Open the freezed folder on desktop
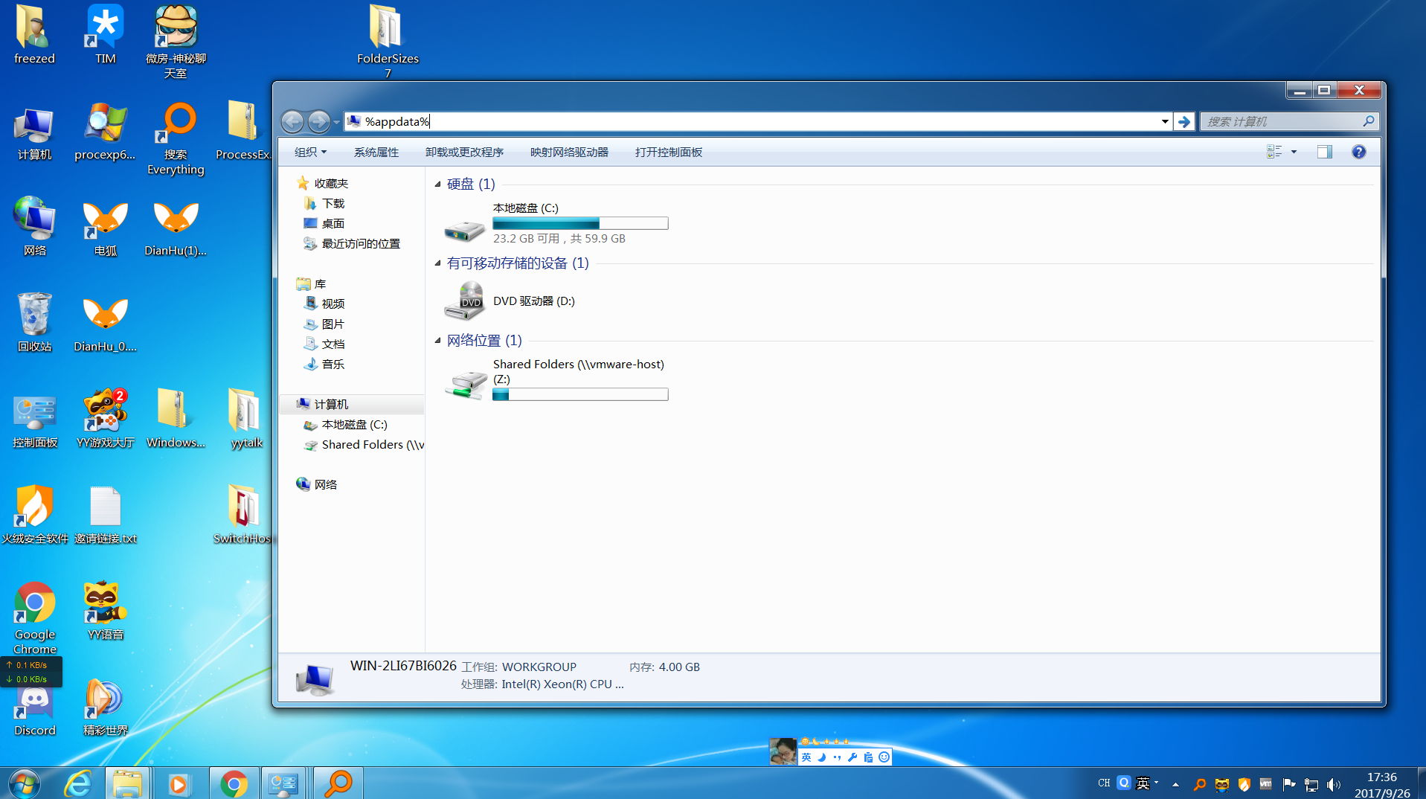 tap(34, 35)
